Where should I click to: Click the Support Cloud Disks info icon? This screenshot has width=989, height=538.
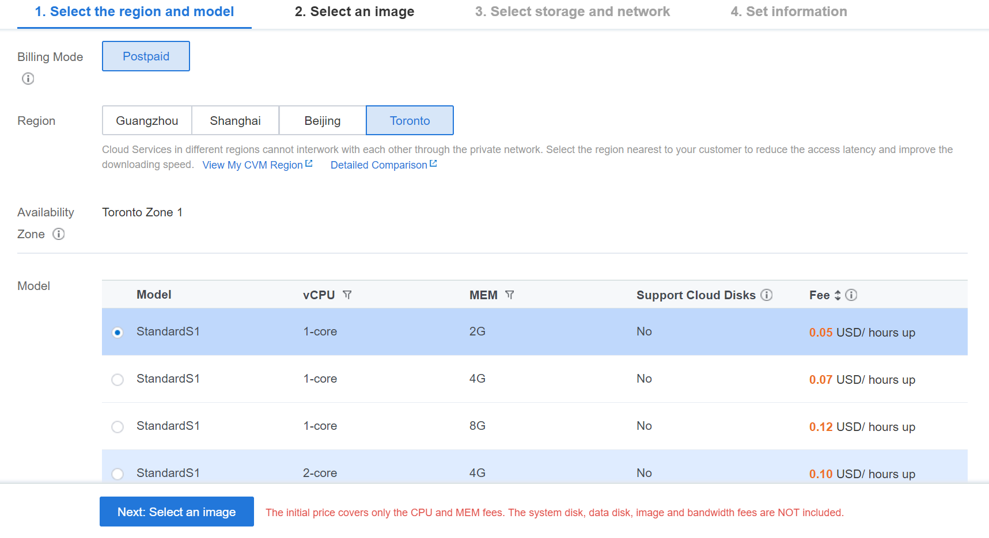coord(767,295)
